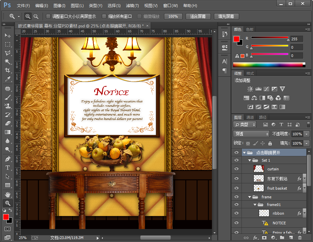Click the 适合屏幕 button
Screen dimensions: 313x242
198,16
